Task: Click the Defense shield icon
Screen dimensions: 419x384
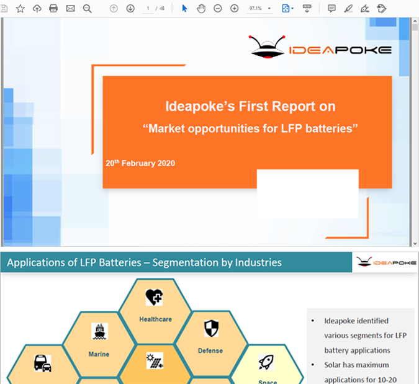Action: [x=212, y=328]
